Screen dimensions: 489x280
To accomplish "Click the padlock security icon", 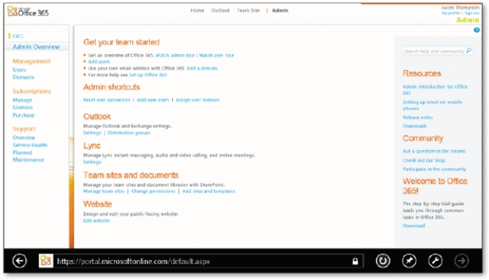I will (355, 261).
